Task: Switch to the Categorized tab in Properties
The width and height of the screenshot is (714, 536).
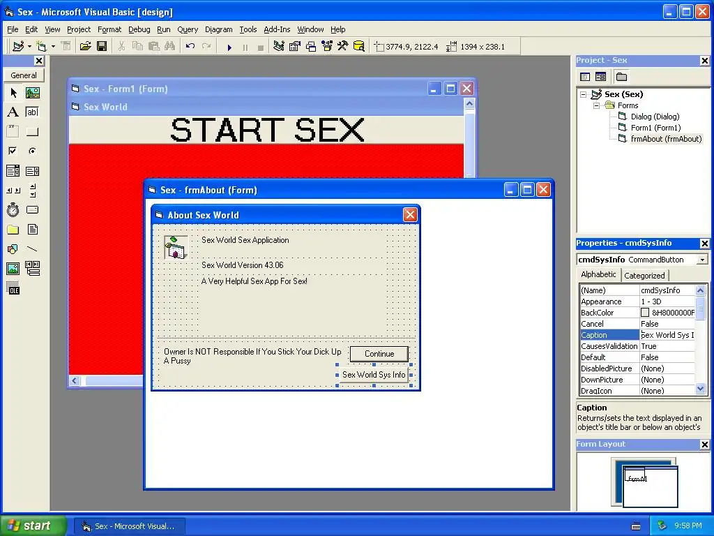Action: 644,275
